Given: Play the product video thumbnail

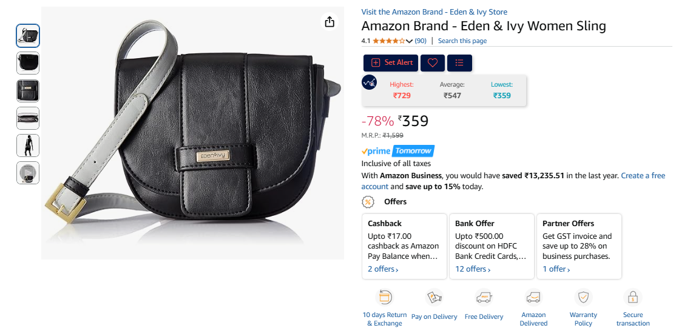Looking at the screenshot, I should click(28, 173).
